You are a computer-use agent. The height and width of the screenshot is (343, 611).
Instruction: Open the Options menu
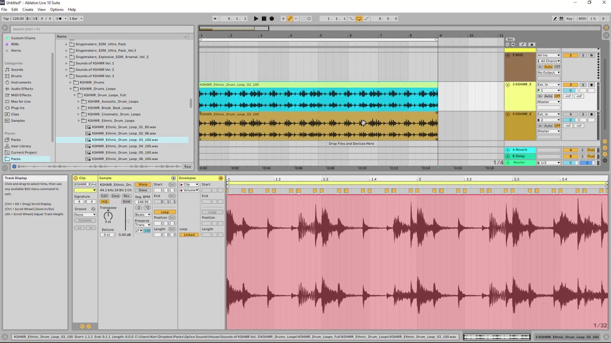point(57,10)
